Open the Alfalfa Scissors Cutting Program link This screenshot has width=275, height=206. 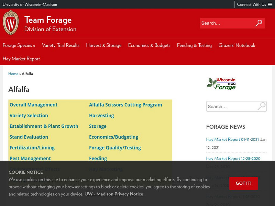point(125,104)
